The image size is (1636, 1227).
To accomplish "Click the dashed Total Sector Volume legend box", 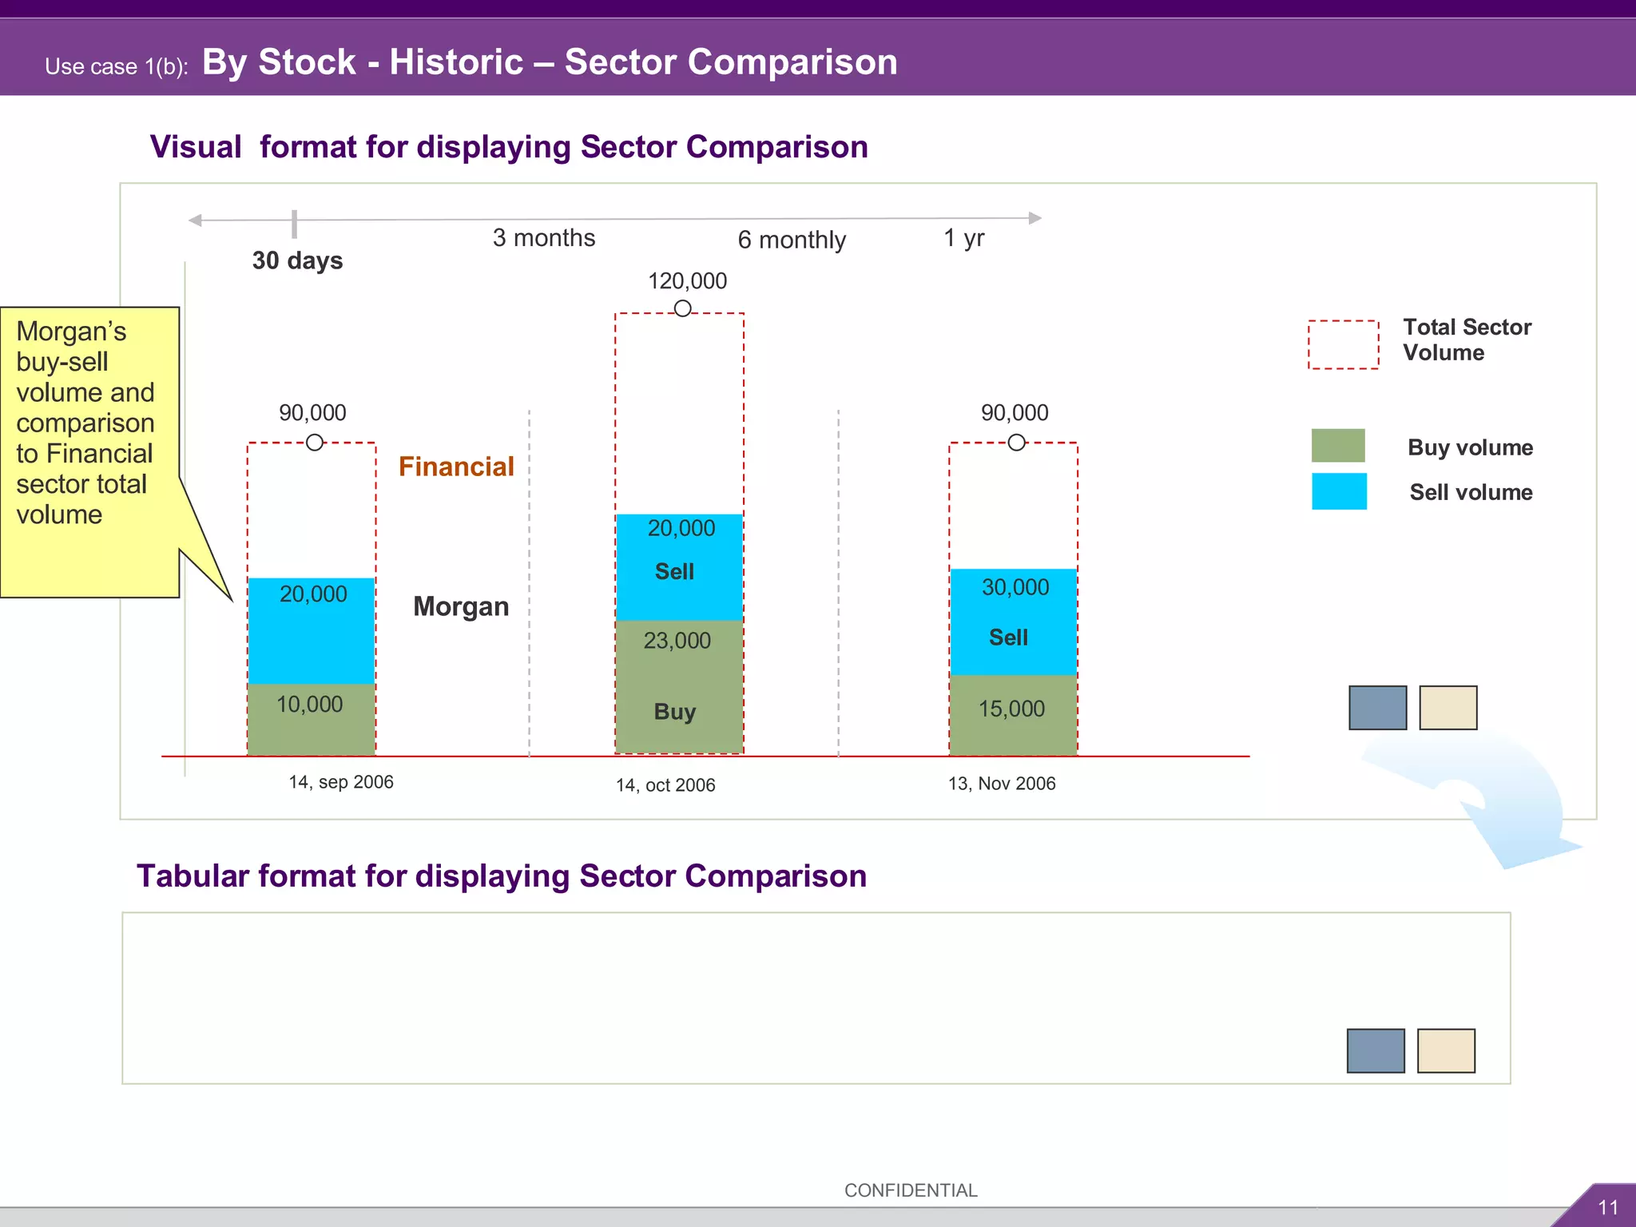I will click(x=1343, y=345).
